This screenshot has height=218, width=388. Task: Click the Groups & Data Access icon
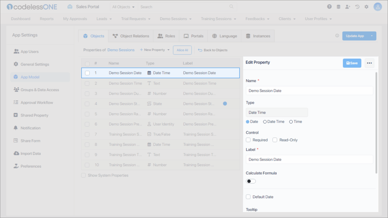(x=16, y=89)
